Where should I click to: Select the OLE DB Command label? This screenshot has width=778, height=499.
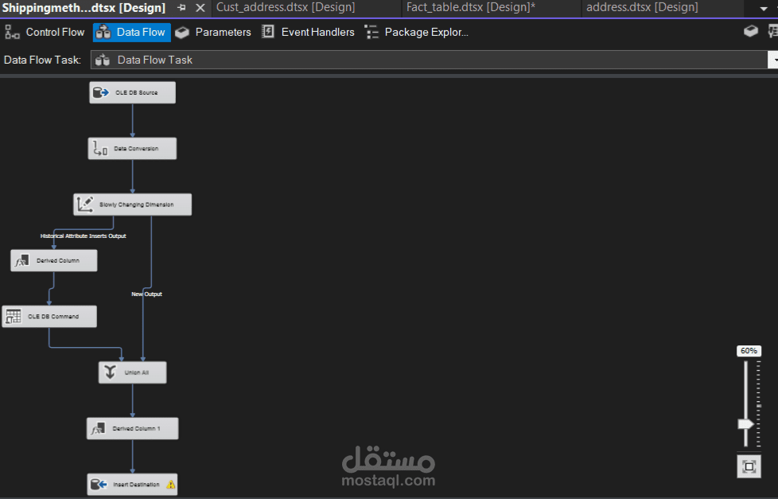click(x=53, y=316)
